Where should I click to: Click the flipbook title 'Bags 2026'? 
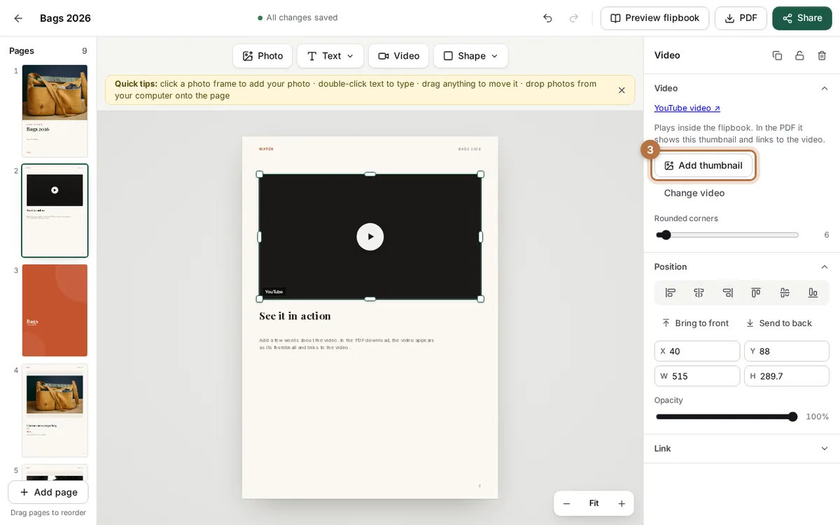65,18
